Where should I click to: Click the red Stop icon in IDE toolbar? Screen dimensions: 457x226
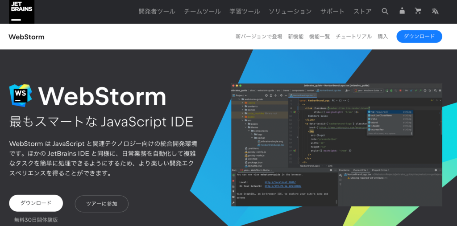coord(400,90)
